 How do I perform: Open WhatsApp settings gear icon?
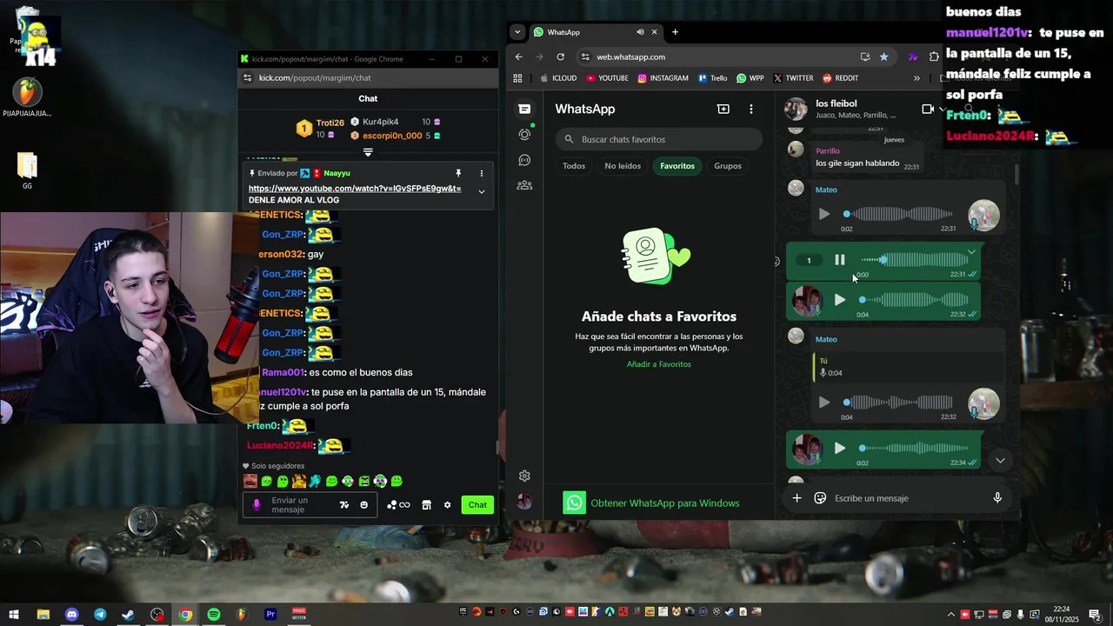(524, 476)
